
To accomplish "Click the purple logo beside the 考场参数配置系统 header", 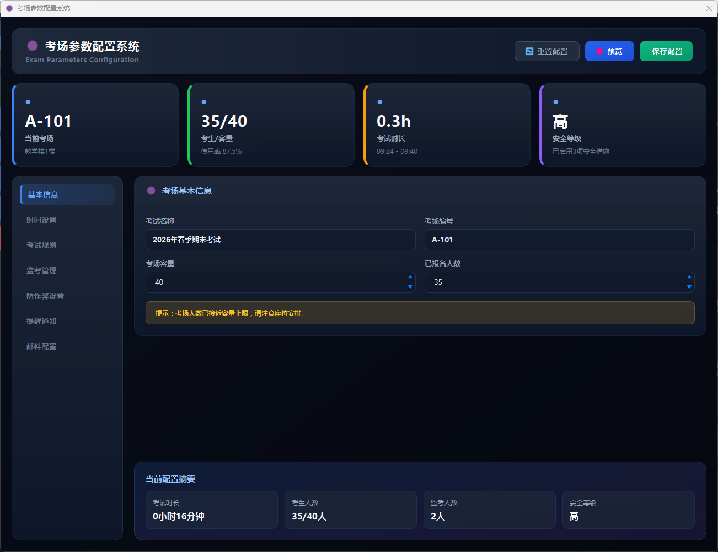I will click(x=33, y=46).
